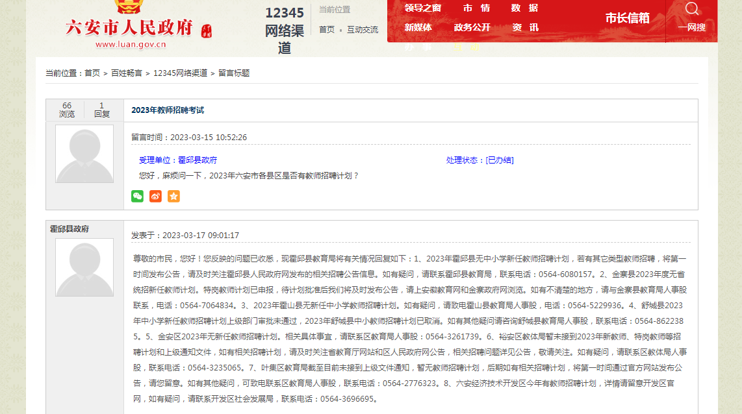
Task: Click the 霍邱县政府 replier name above the avatar
Action: pyautogui.click(x=70, y=229)
